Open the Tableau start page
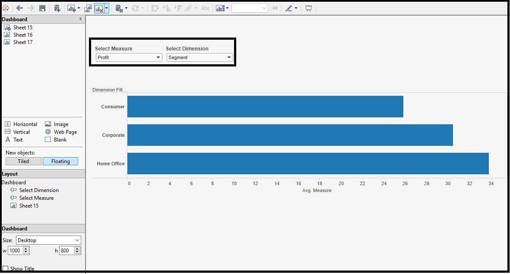Screen dimensions: 510x274 6,8
